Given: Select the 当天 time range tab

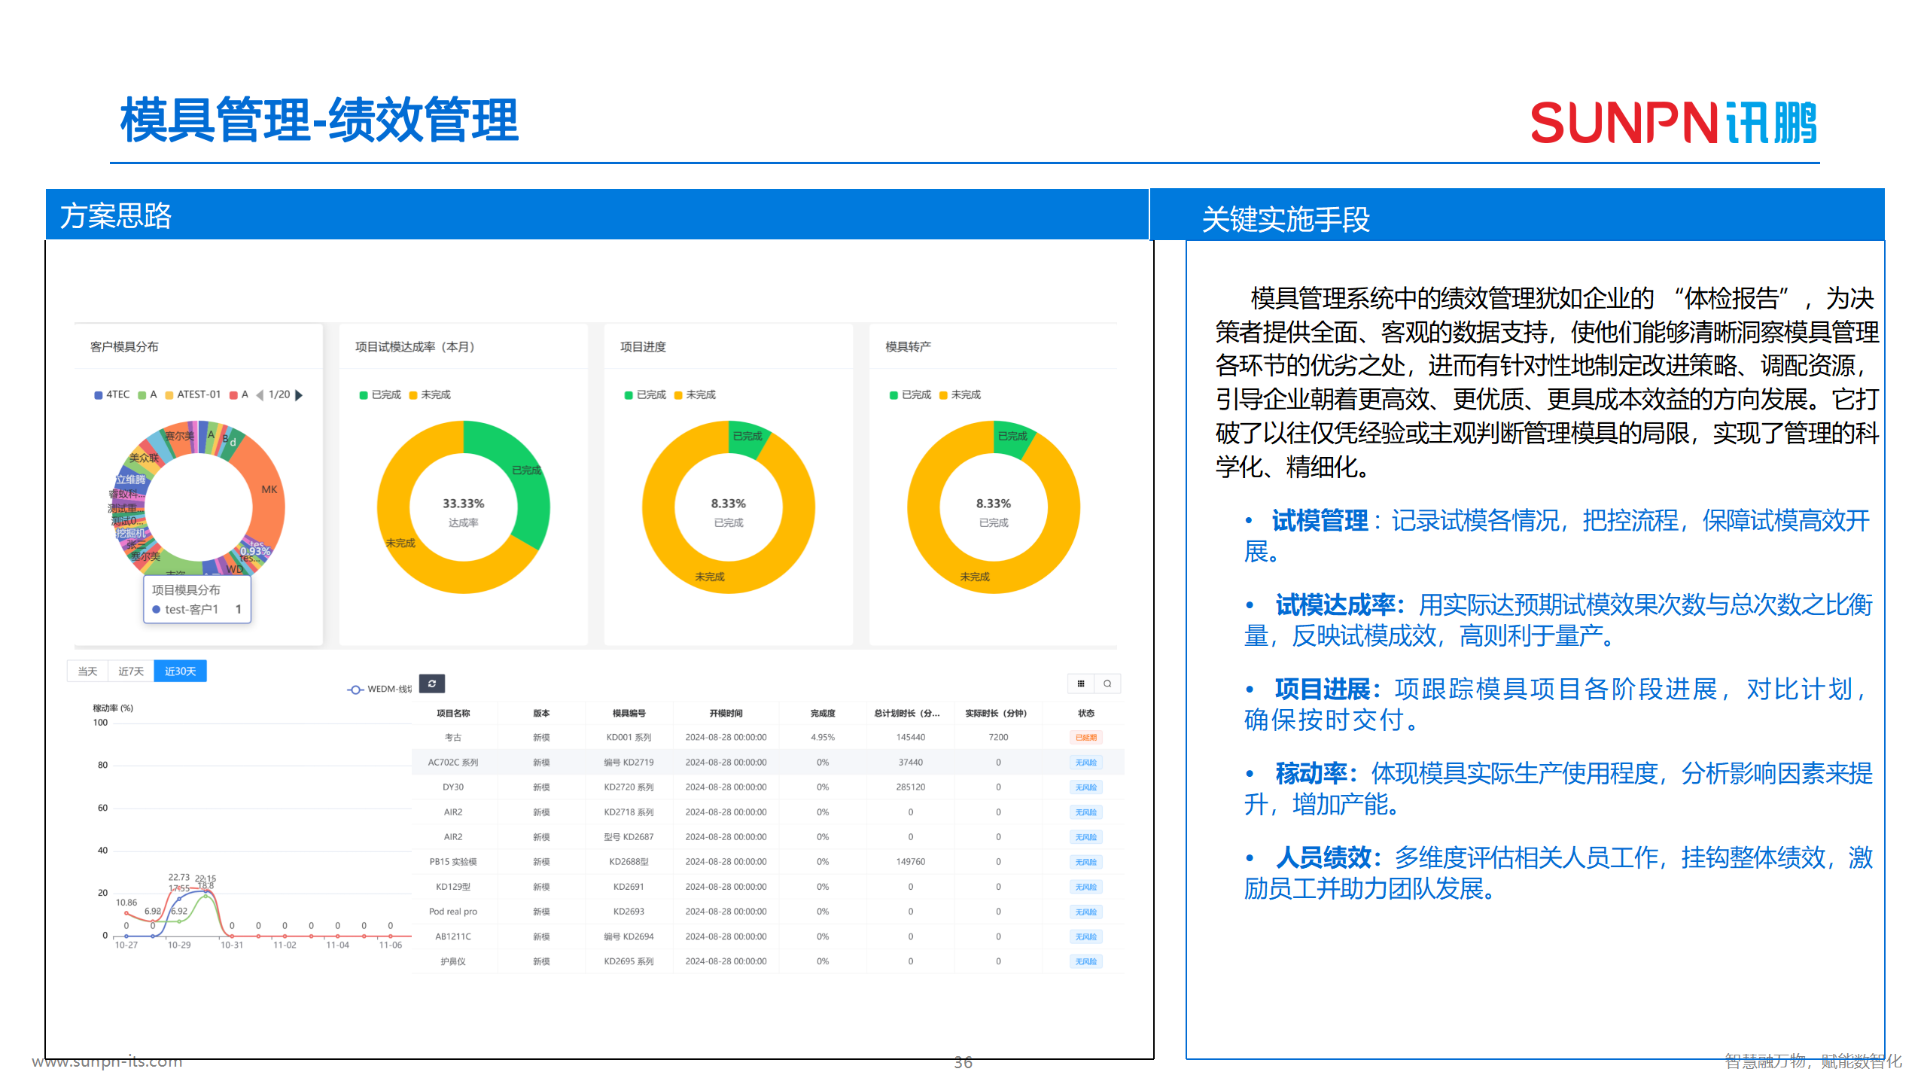Looking at the screenshot, I should [87, 671].
